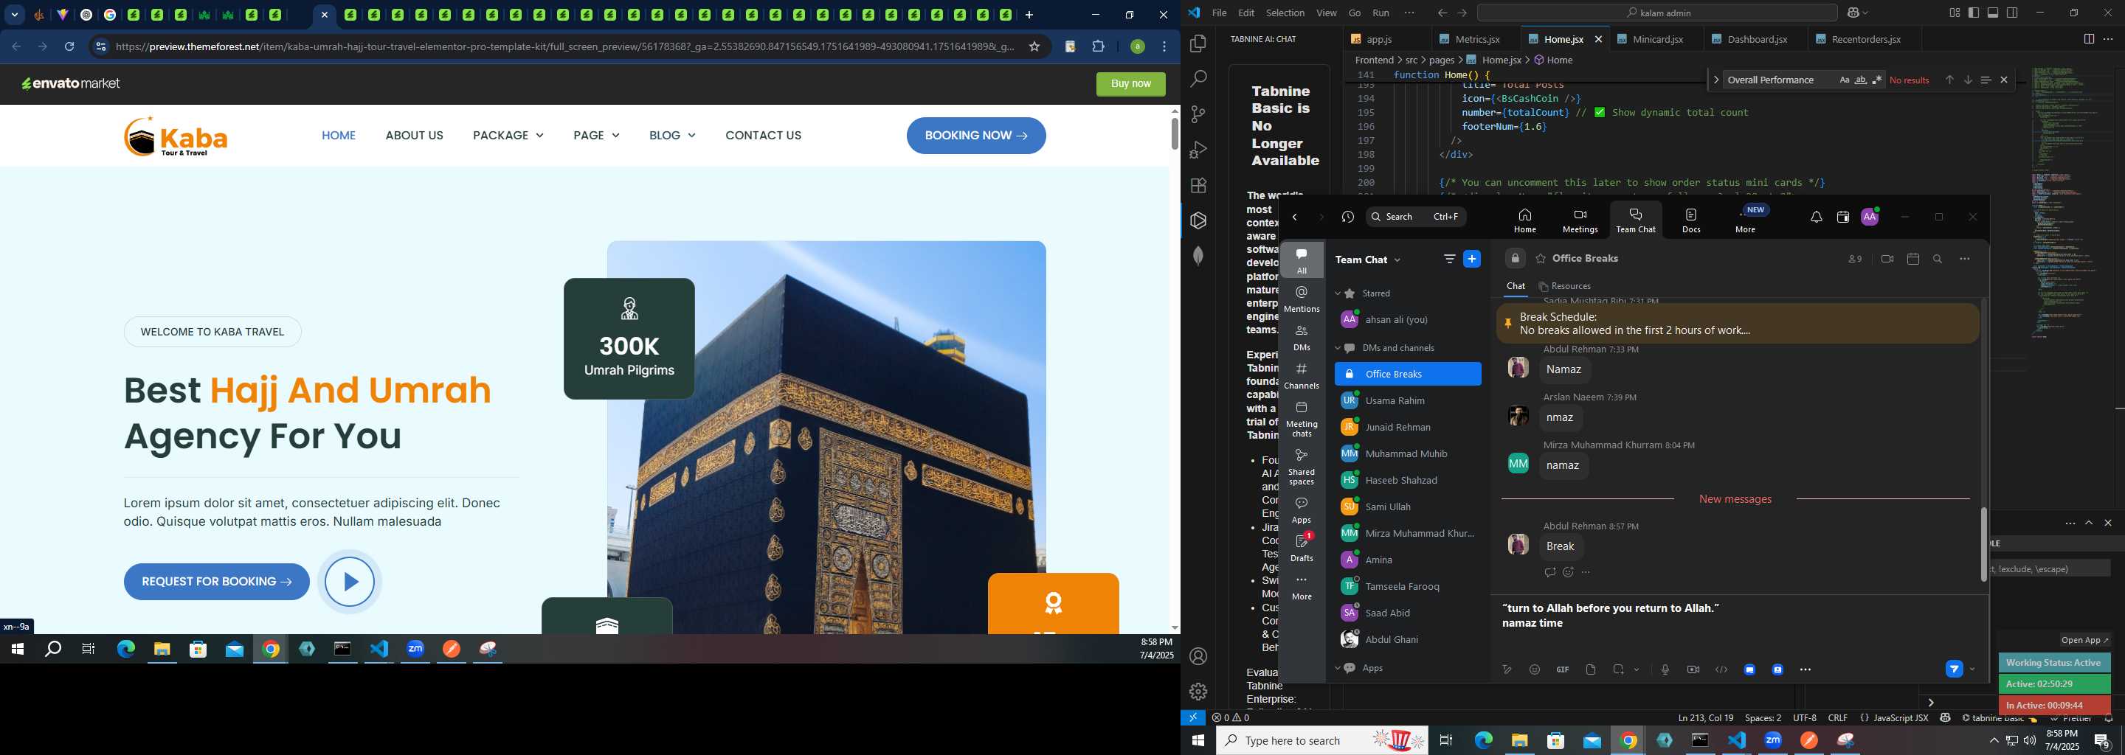
Task: Play the hero video button
Action: pos(349,582)
